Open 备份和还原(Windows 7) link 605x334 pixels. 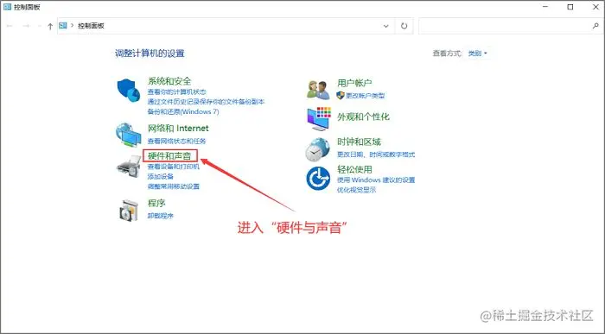183,111
